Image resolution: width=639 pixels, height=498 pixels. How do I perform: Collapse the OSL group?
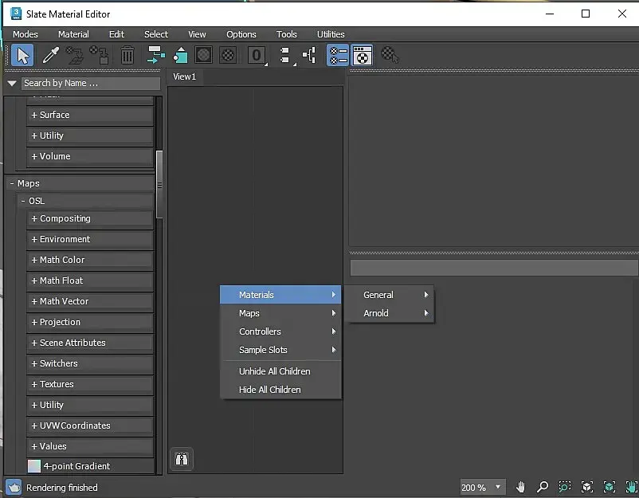coord(23,201)
